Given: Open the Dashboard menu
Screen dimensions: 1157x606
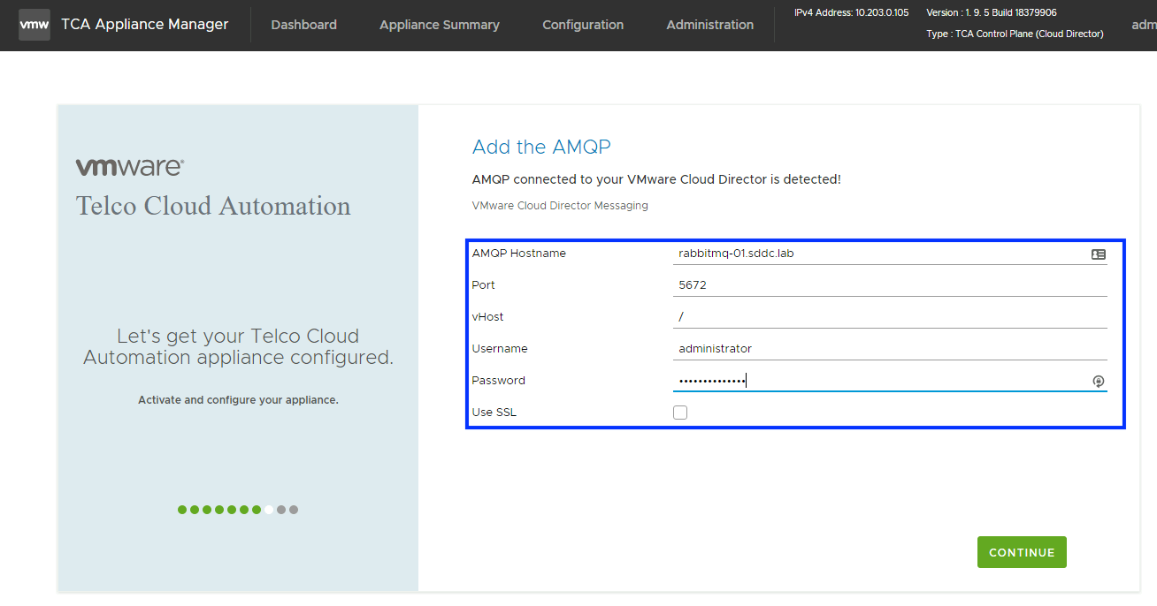Looking at the screenshot, I should point(303,25).
